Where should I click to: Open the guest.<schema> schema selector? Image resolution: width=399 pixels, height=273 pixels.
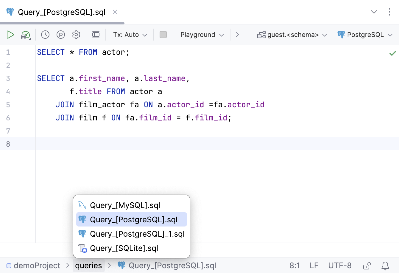292,35
